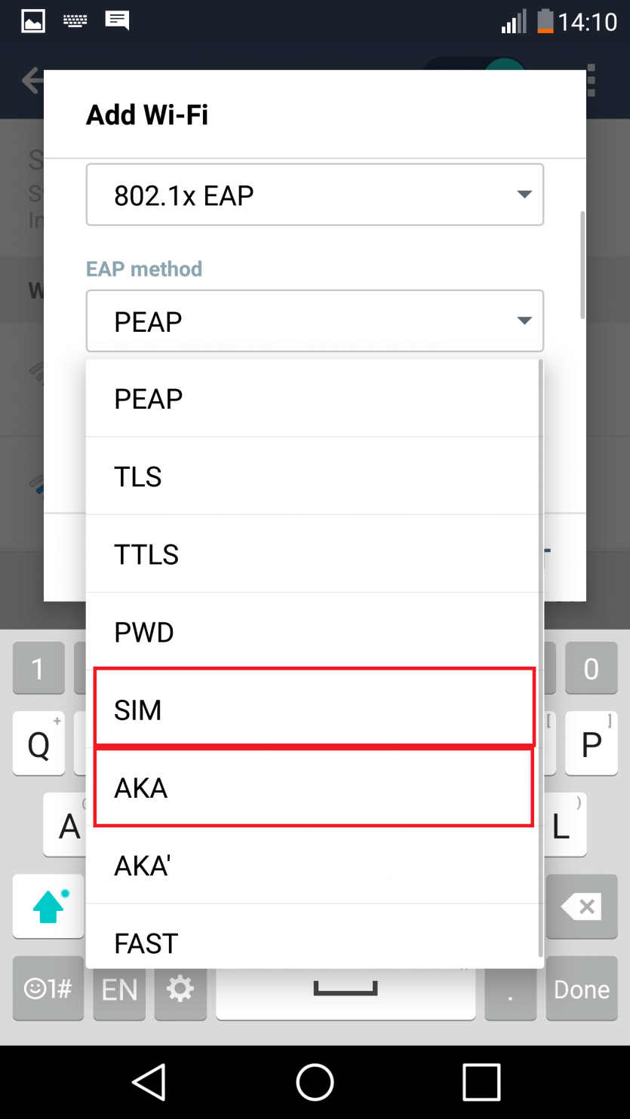Screen dimensions: 630x1119
Task: Tap the shift arrow key
Action: 48,906
